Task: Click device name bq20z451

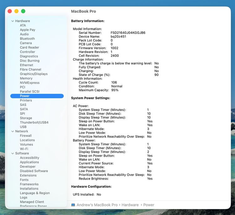Action: click(x=118, y=37)
